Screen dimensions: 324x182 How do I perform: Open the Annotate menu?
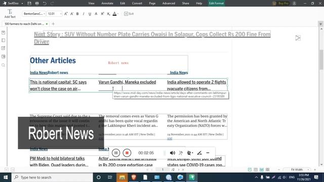point(107,4)
